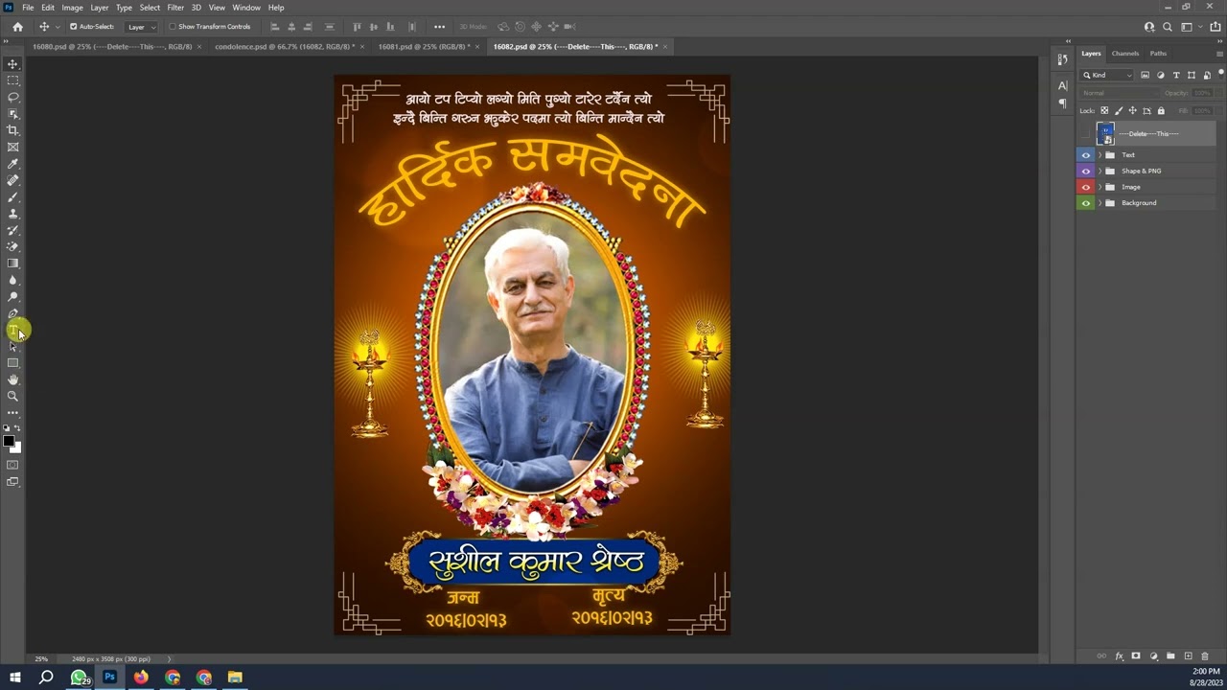Open WhatsApp from the taskbar
This screenshot has height=690, width=1227.
pos(79,678)
